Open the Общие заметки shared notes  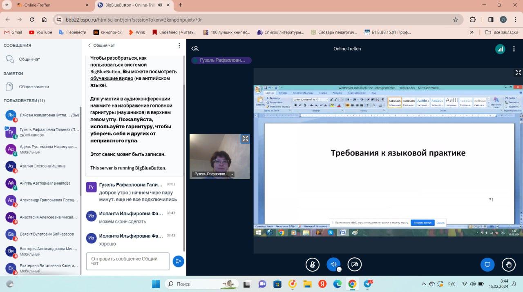pos(34,87)
